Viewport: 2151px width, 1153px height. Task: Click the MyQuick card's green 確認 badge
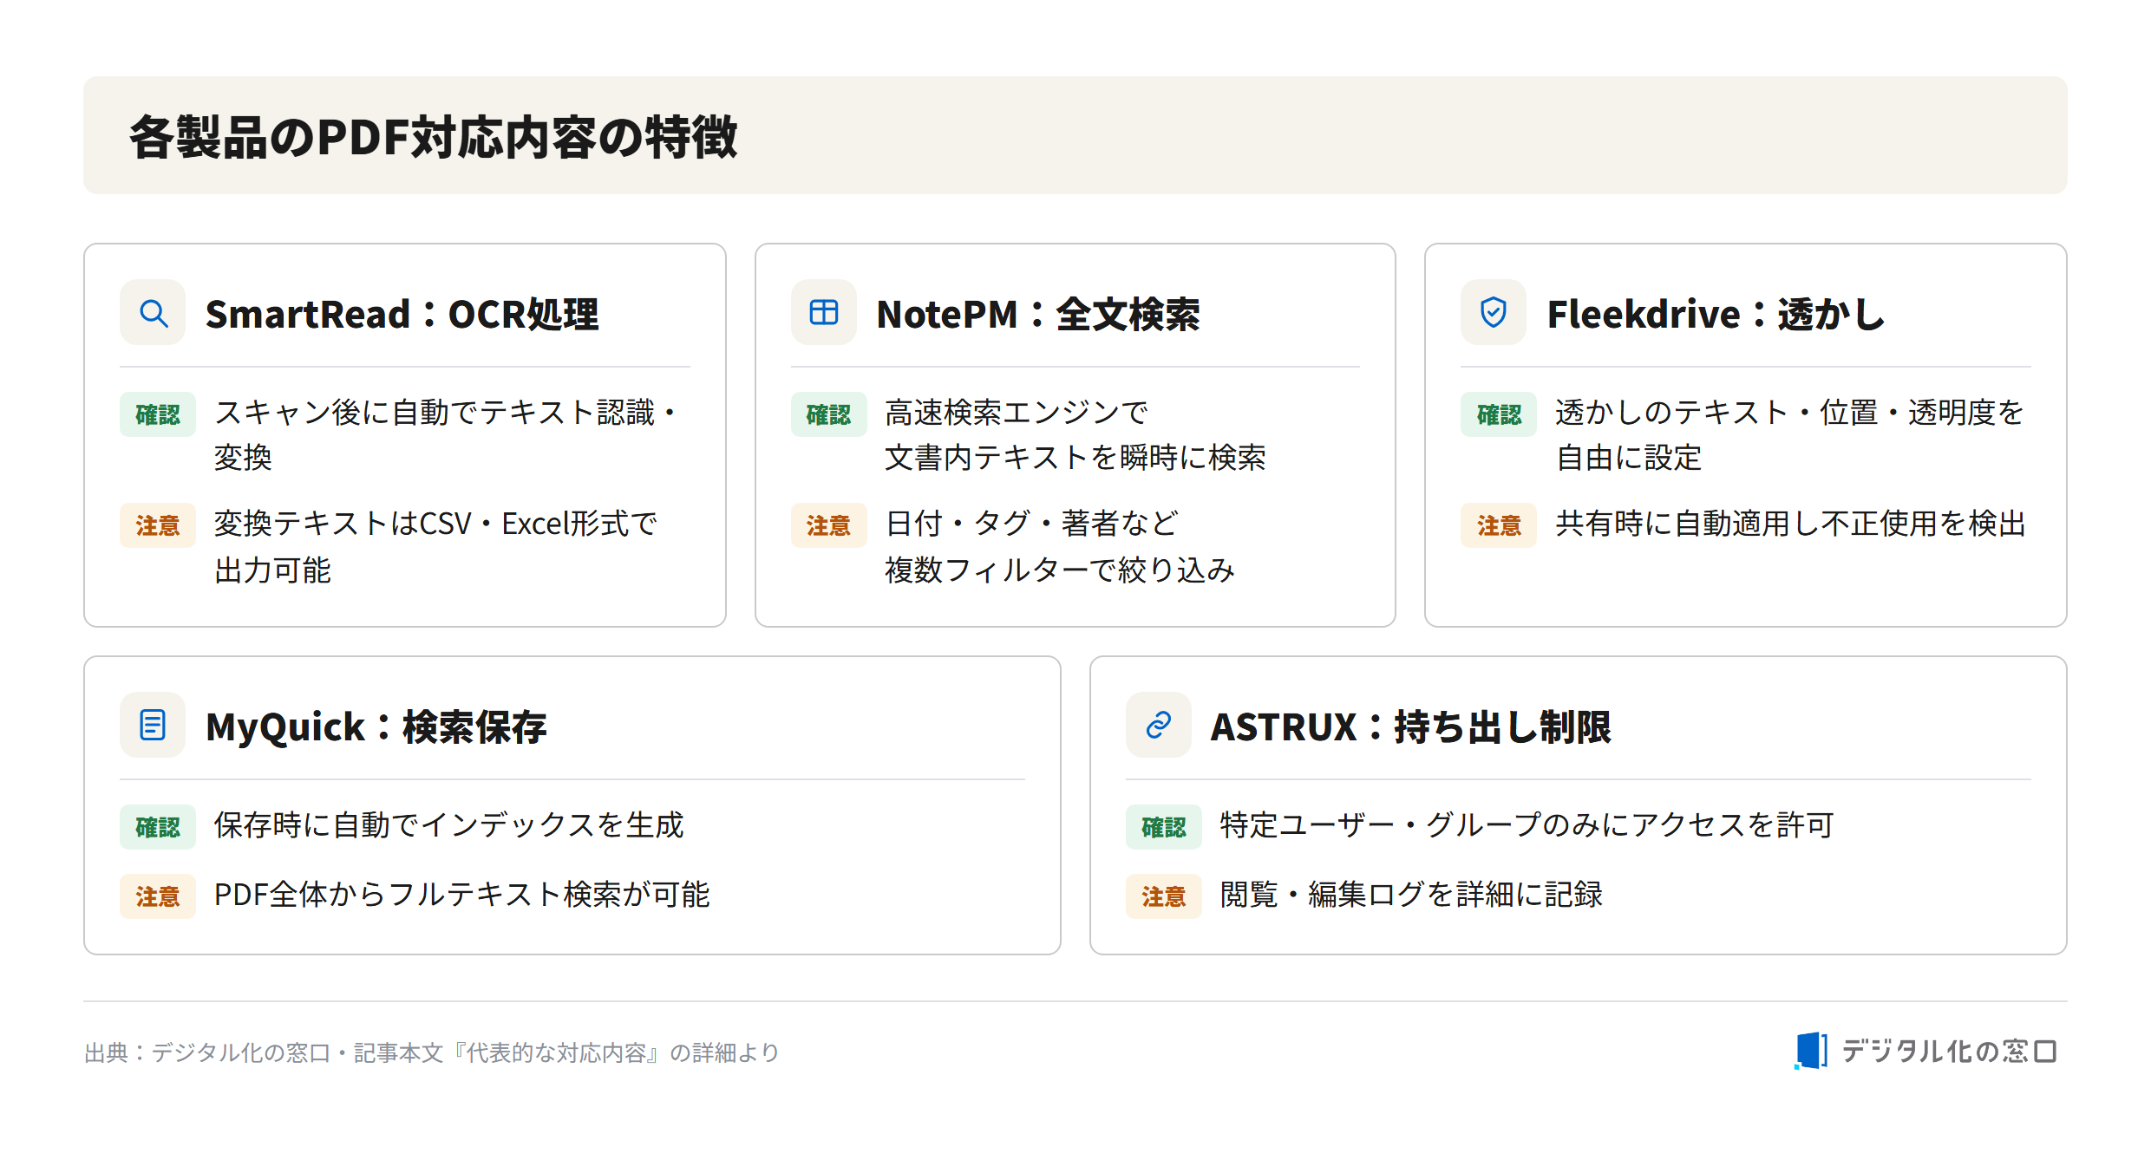(x=158, y=827)
